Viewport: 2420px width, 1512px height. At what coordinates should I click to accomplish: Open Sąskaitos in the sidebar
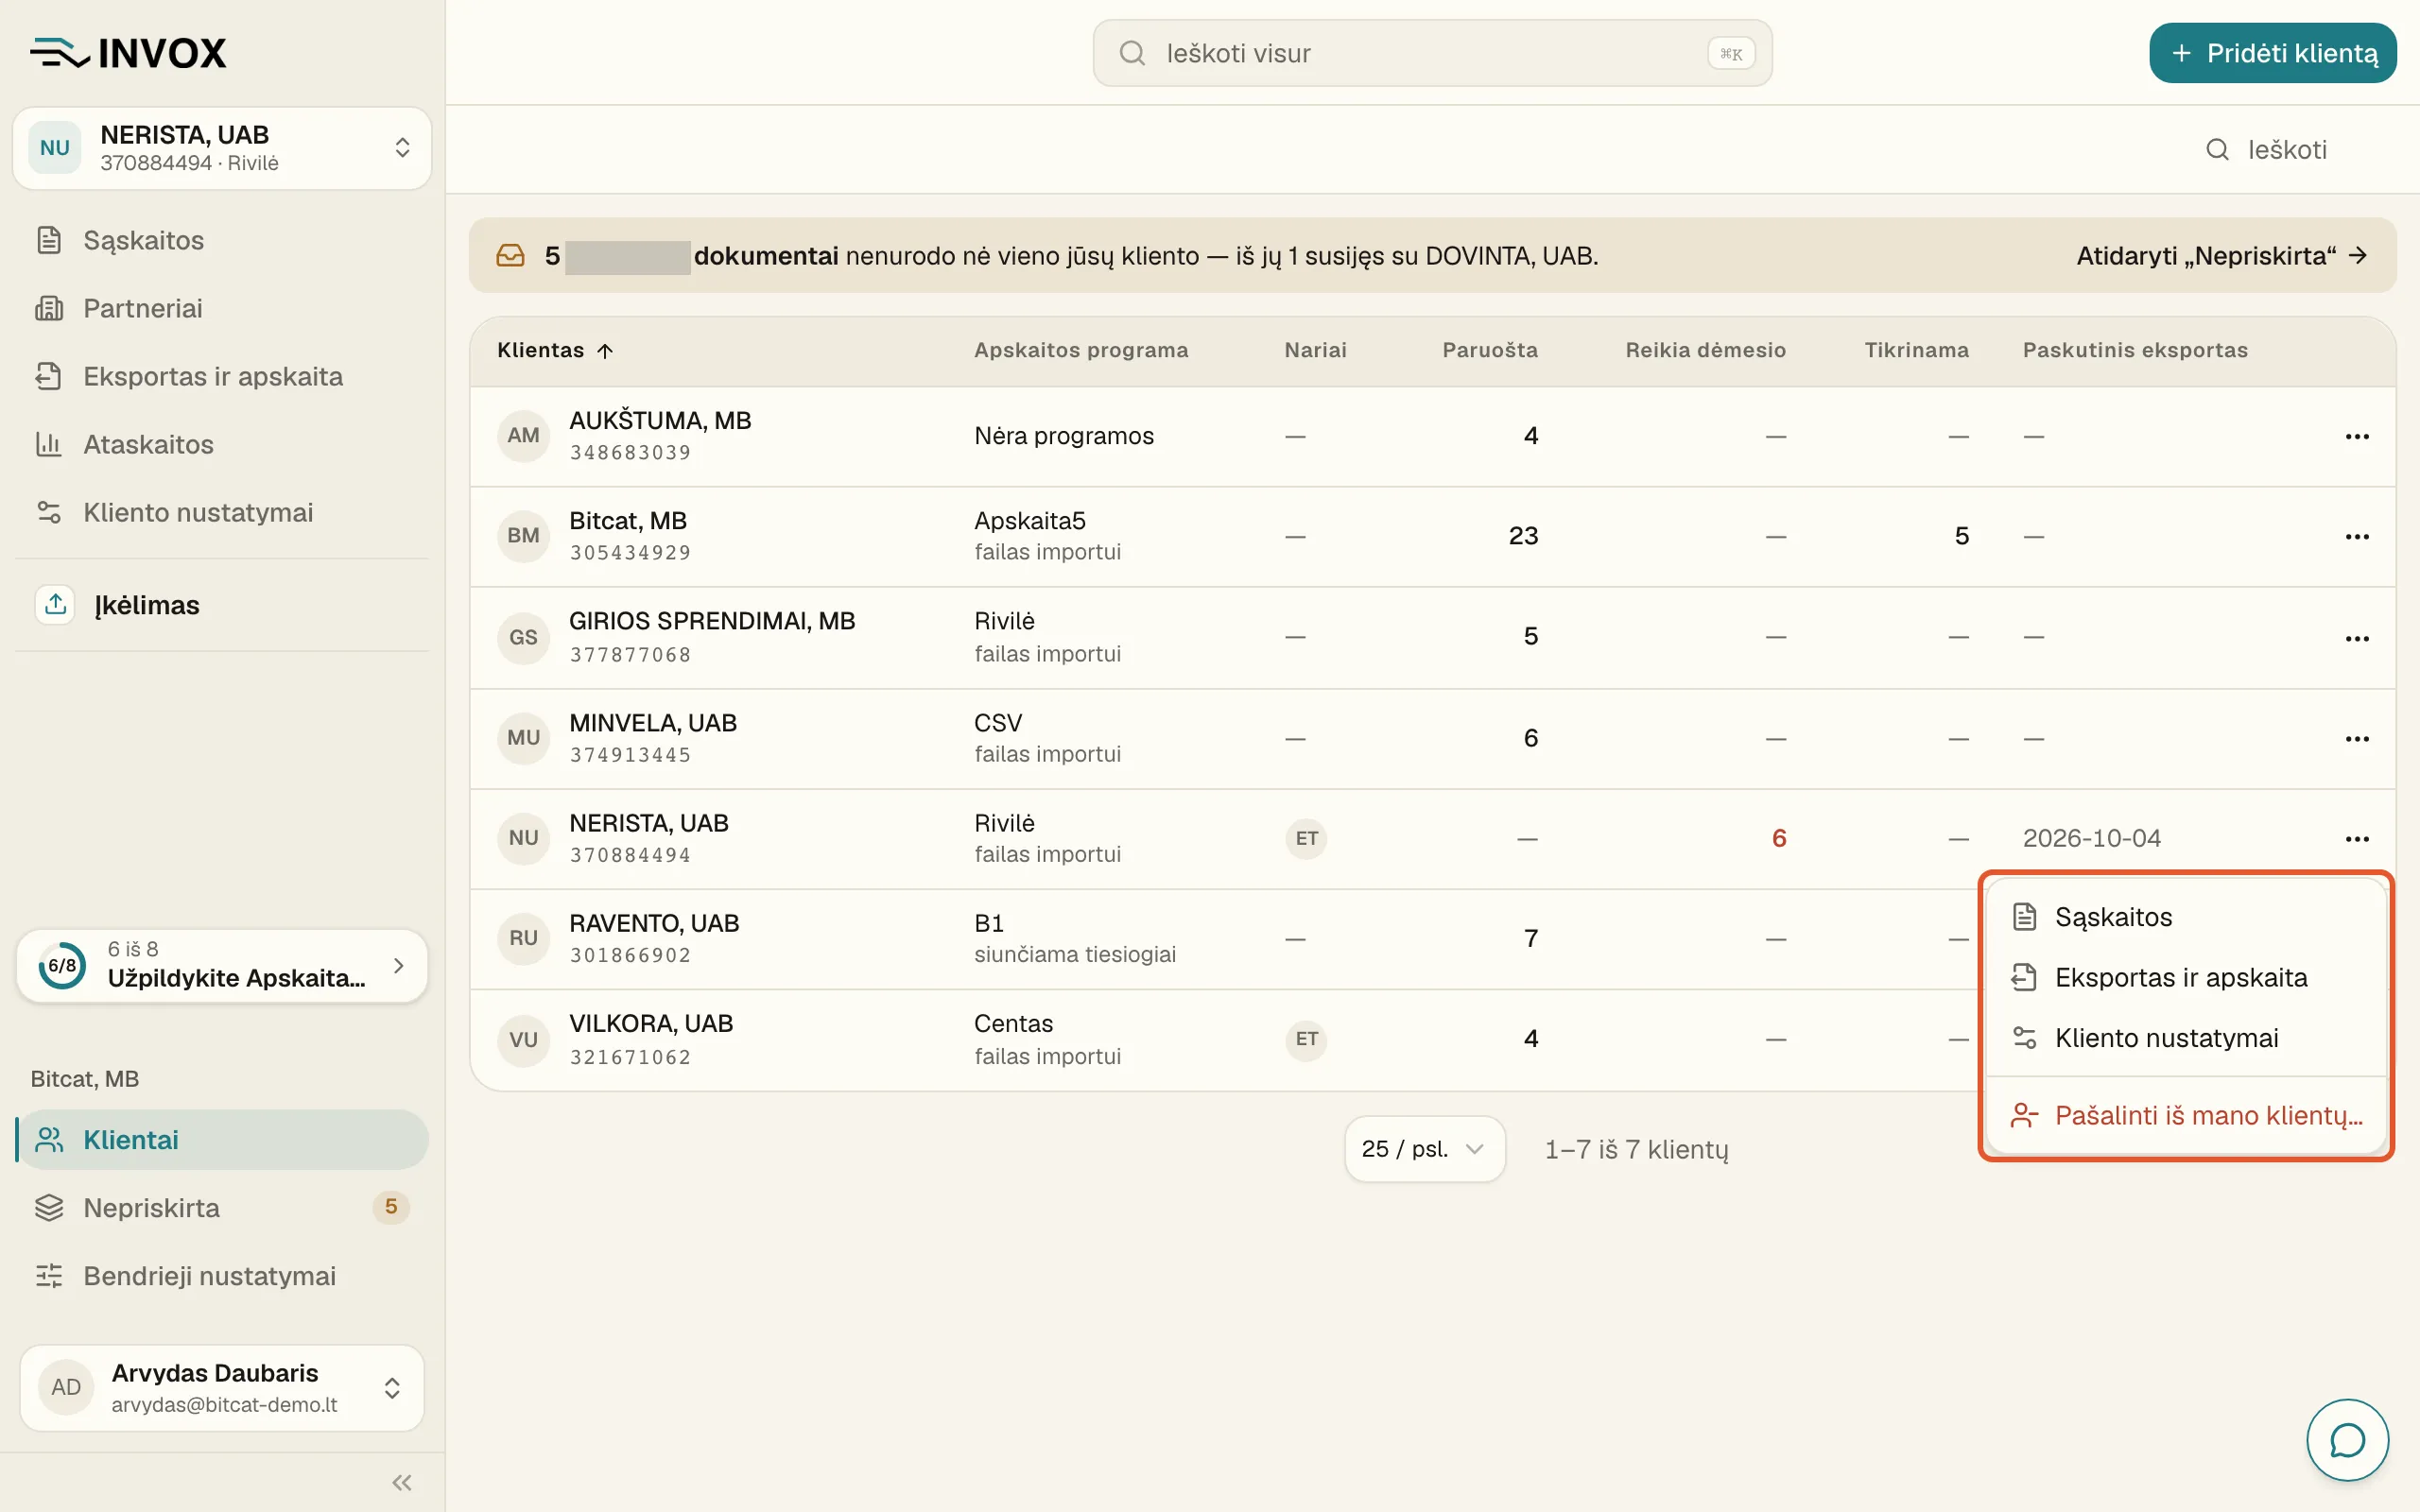click(x=222, y=240)
